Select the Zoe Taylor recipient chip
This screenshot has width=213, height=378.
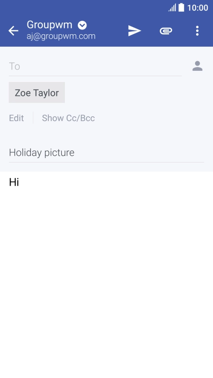click(37, 93)
